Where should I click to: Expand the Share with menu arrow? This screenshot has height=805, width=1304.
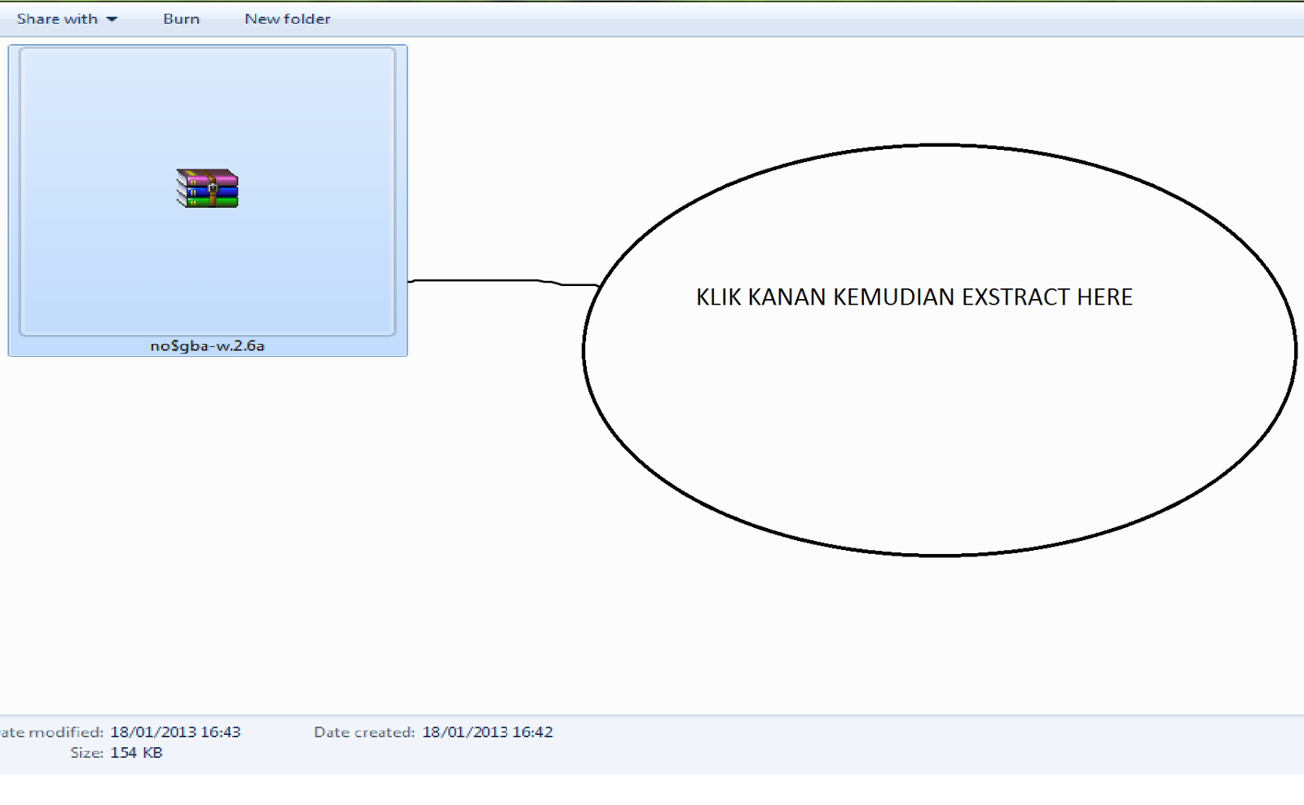(x=113, y=18)
